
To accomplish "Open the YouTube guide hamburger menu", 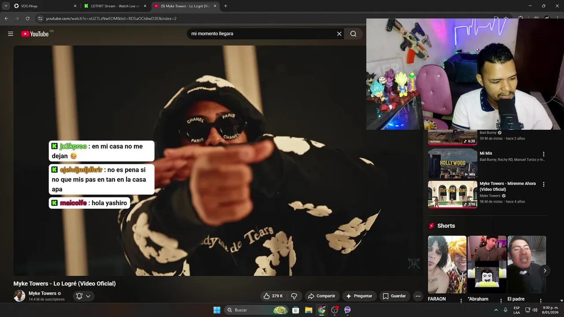I will [11, 34].
